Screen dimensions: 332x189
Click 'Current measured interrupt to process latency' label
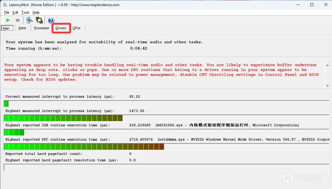click(x=60, y=96)
